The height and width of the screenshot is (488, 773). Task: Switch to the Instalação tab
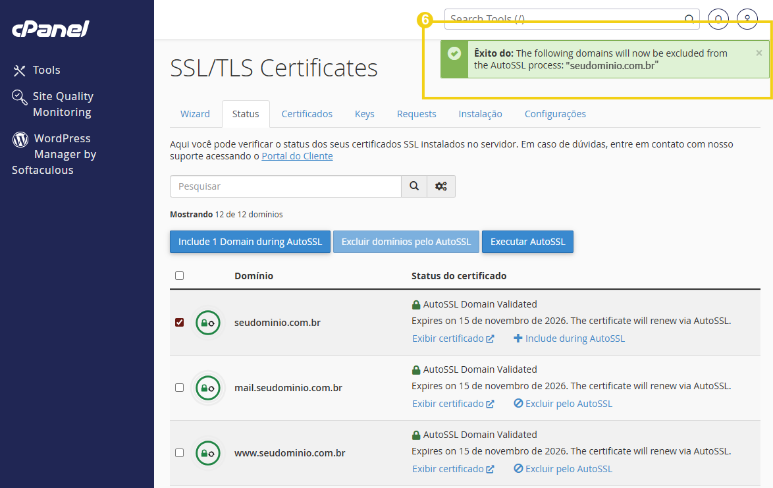coord(480,114)
